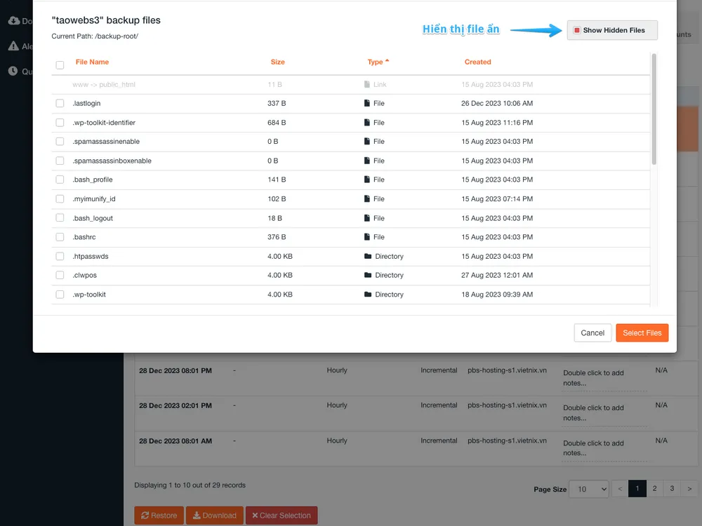Click the folder icon in the .htpasswds row

(368, 257)
